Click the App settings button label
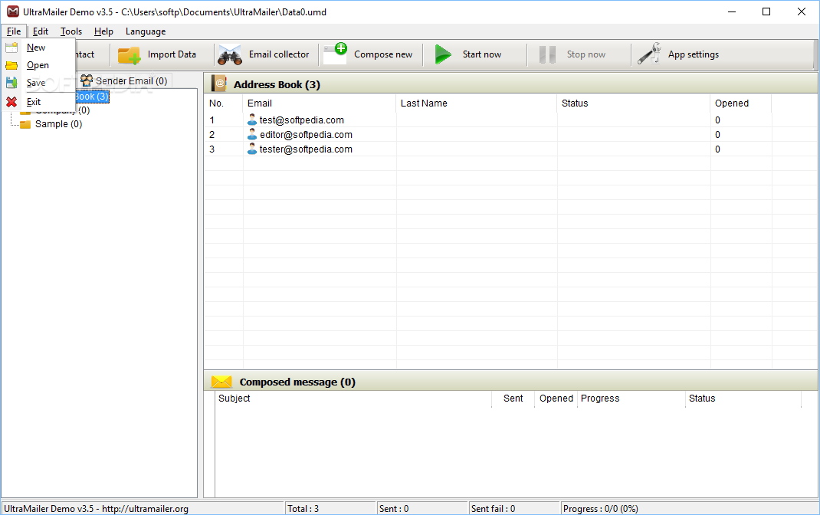The image size is (820, 515). pos(694,54)
